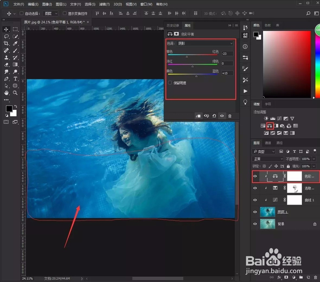The image size is (320, 282).
Task: Open the Image (图像) menu
Action: coord(47,4)
